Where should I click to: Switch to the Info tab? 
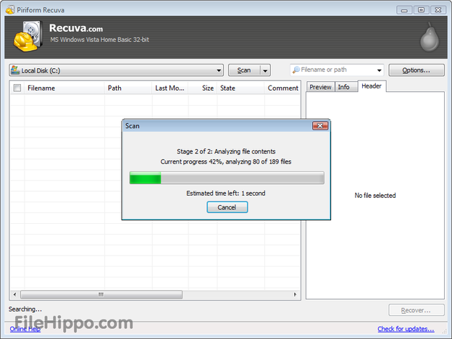344,87
